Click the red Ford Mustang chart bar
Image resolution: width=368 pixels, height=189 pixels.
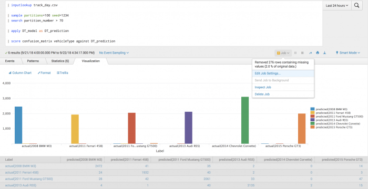131,128
